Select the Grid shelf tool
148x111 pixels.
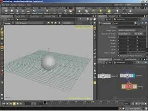pos(28,11)
